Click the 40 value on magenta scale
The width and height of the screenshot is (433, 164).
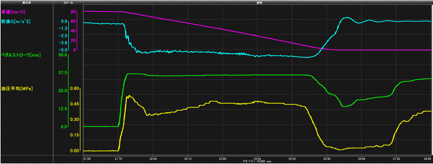coord(74,31)
